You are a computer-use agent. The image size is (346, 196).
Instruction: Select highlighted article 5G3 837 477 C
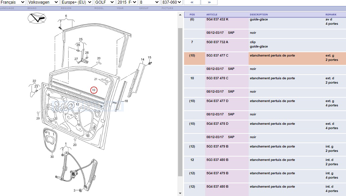tap(218, 56)
